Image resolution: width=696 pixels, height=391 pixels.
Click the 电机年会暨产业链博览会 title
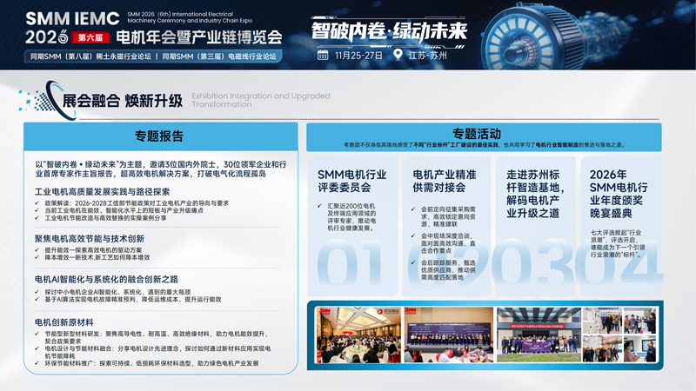(199, 37)
